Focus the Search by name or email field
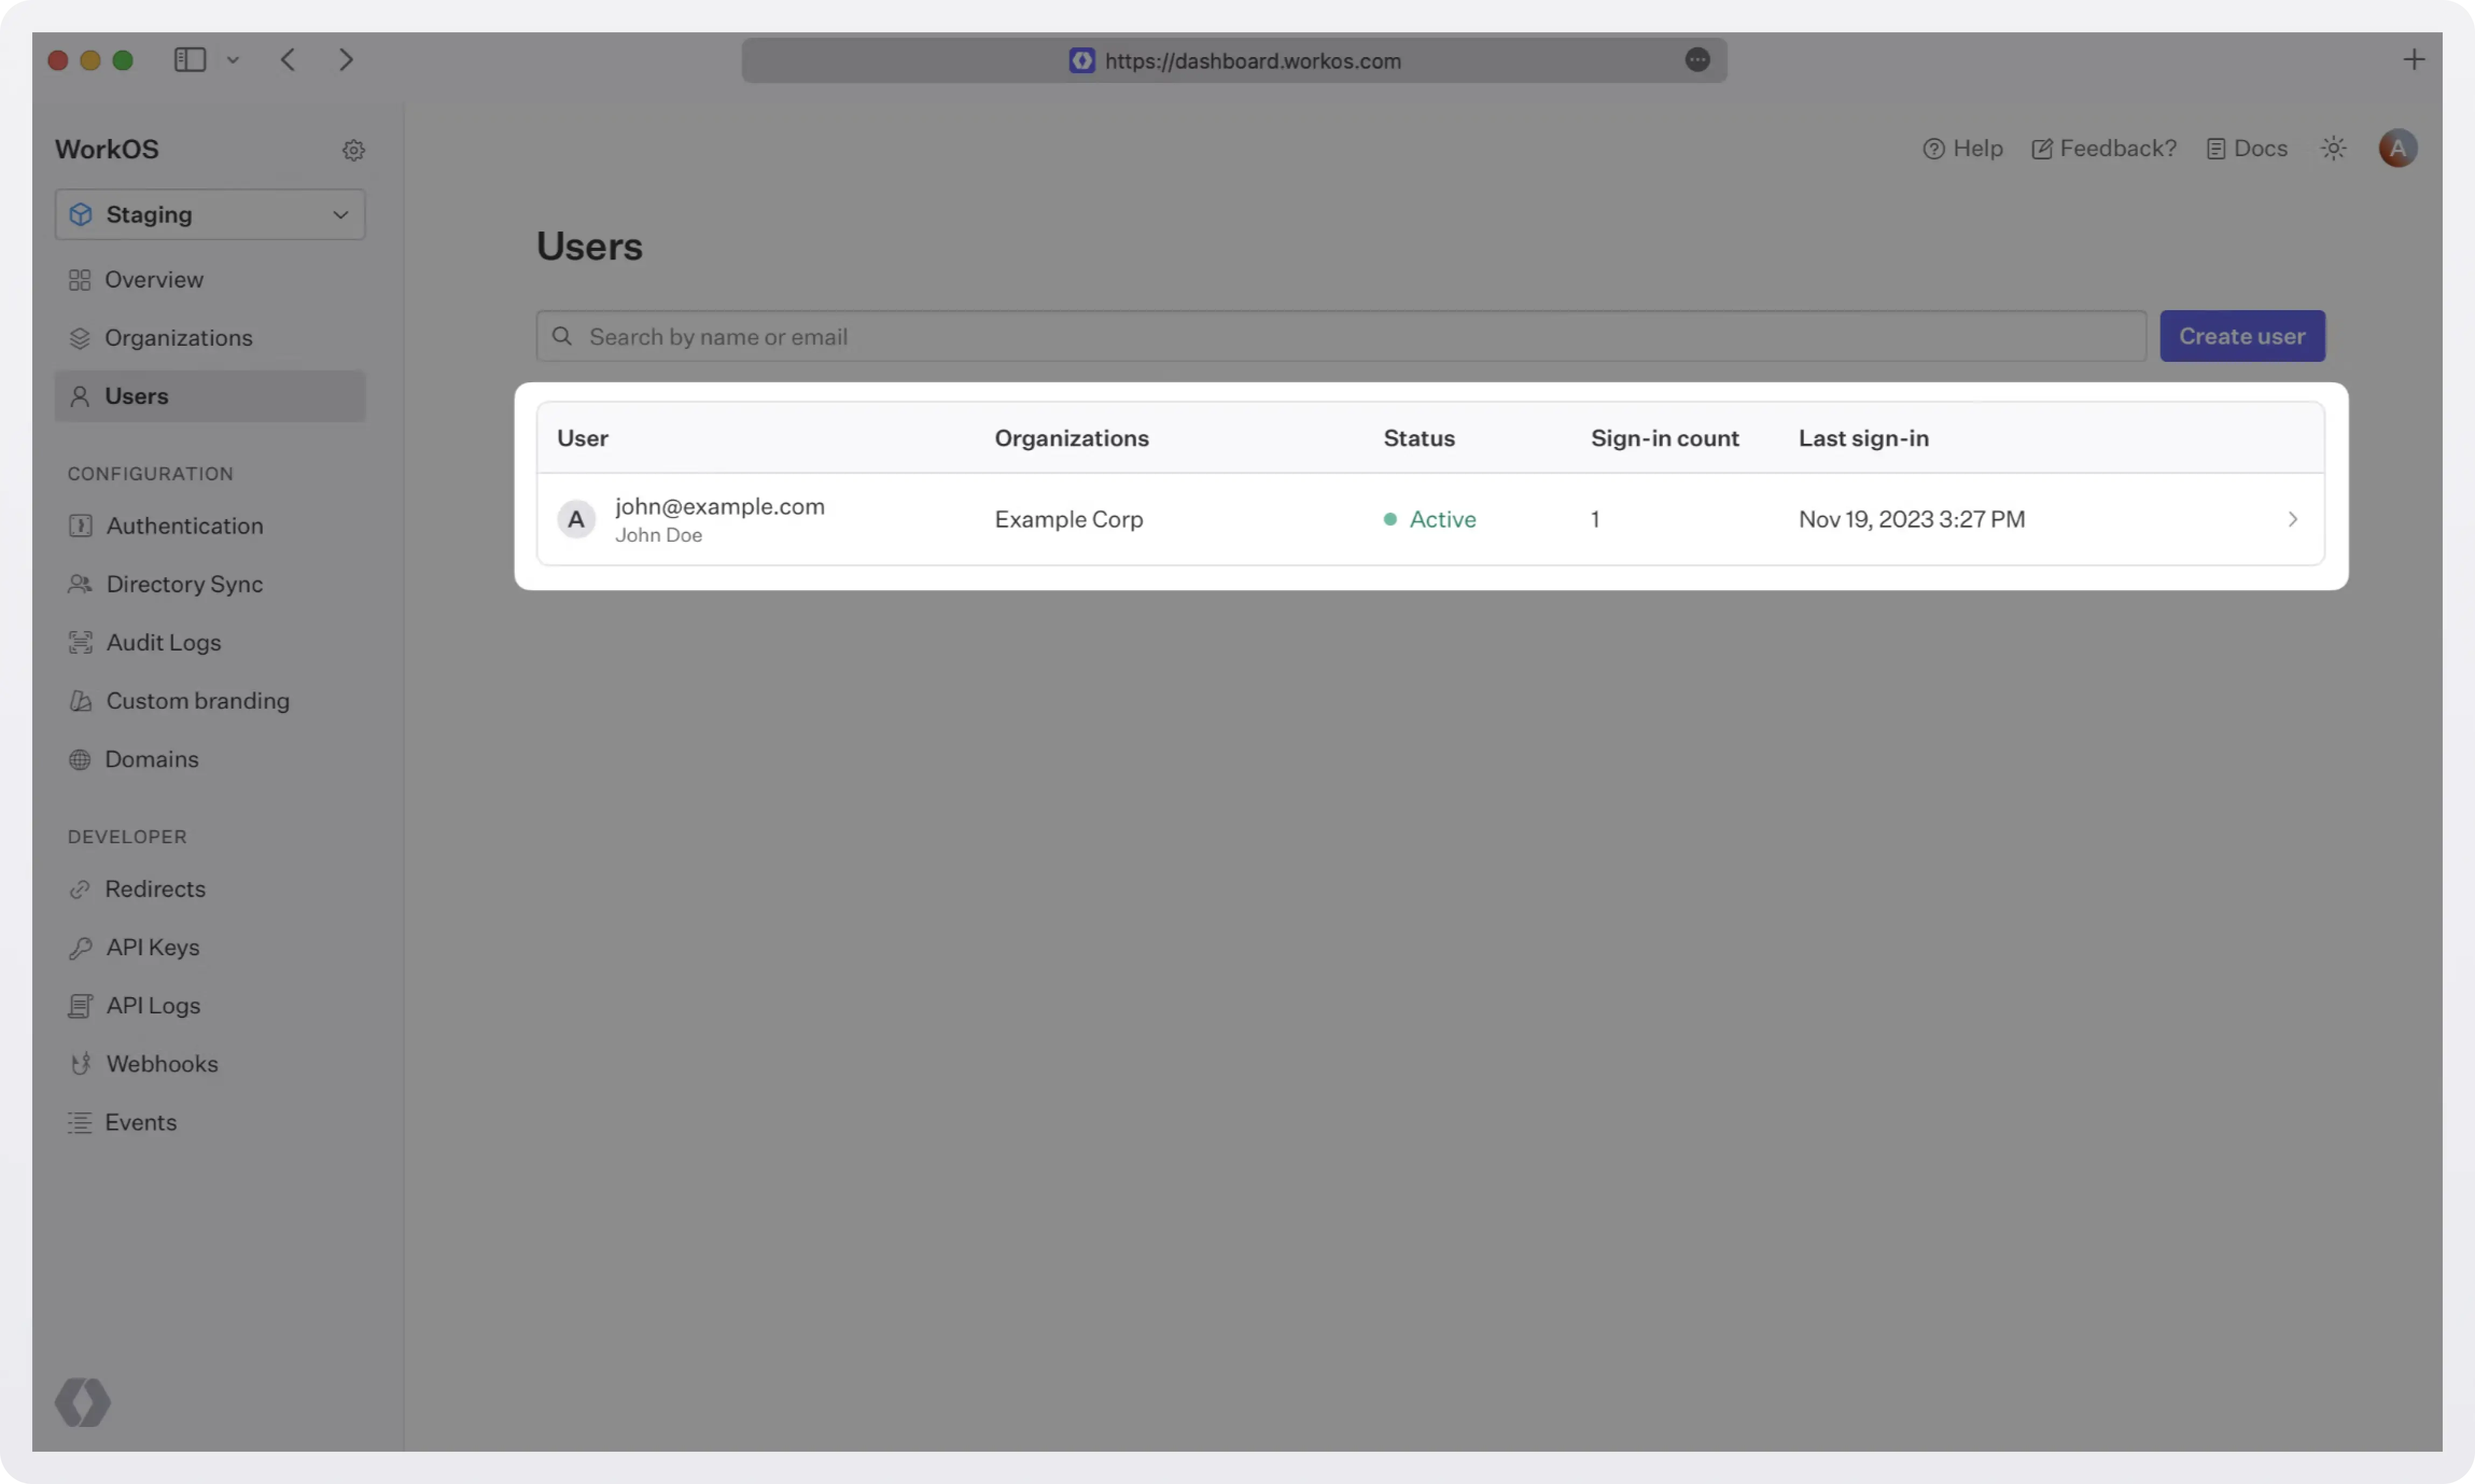The width and height of the screenshot is (2475, 1484). 1341,337
